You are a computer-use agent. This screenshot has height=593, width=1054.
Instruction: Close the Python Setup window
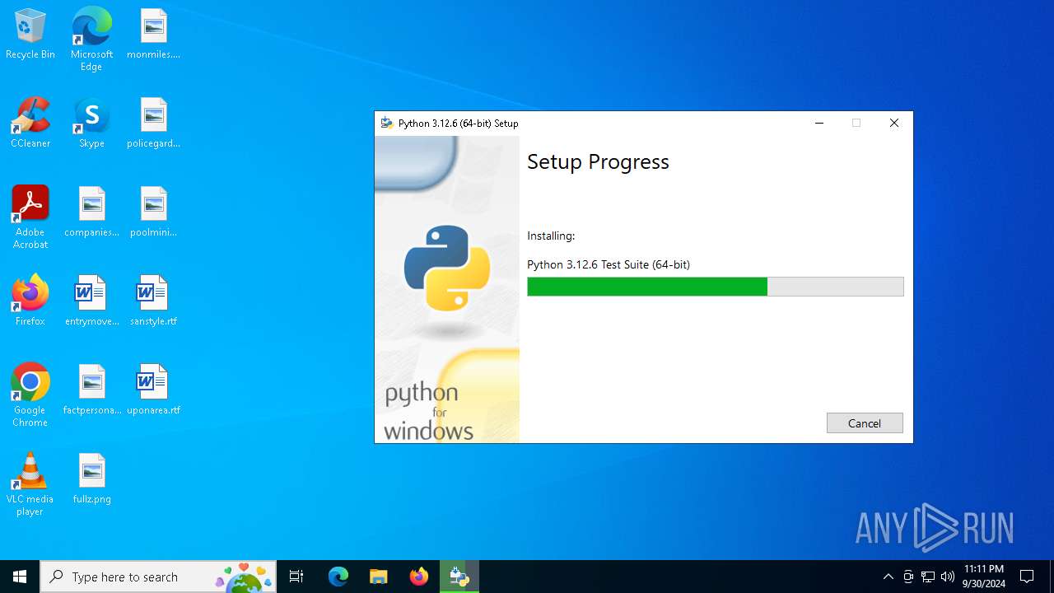(894, 124)
